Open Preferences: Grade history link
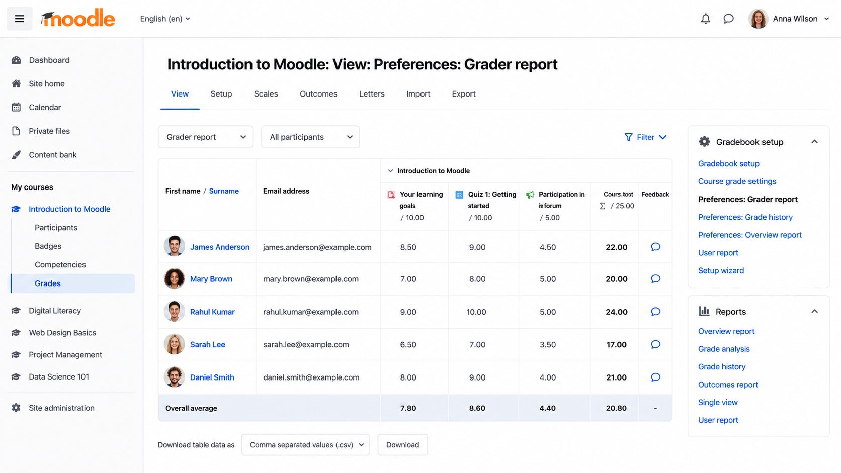Viewport: 841px width, 473px height. (x=745, y=217)
